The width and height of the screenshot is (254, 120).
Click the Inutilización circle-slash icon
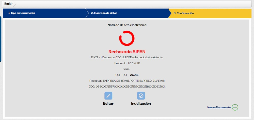tap(141, 96)
